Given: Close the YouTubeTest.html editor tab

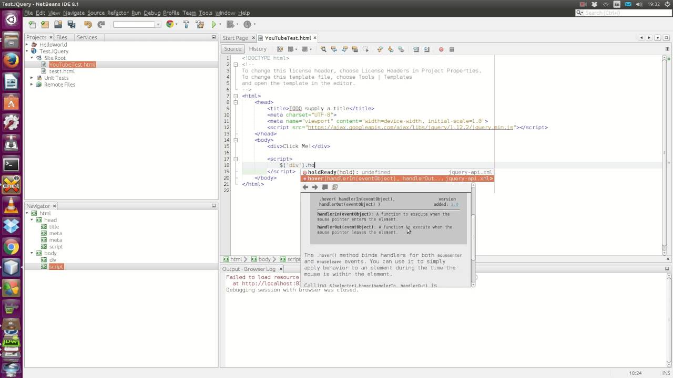Looking at the screenshot, I should click(315, 38).
